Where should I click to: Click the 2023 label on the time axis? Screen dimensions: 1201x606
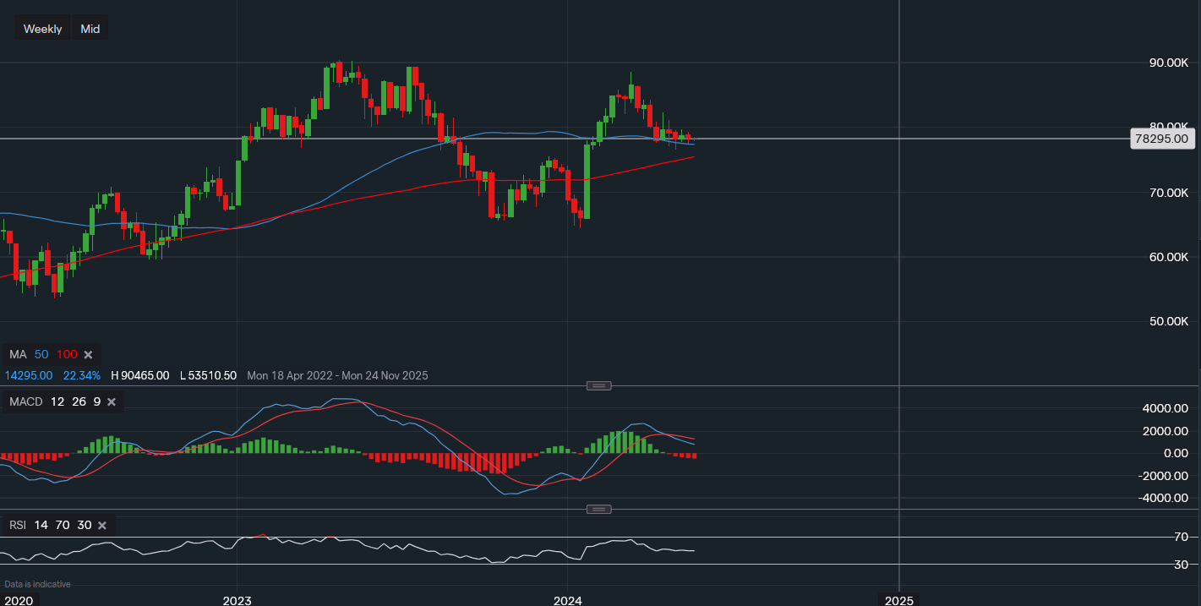237,601
